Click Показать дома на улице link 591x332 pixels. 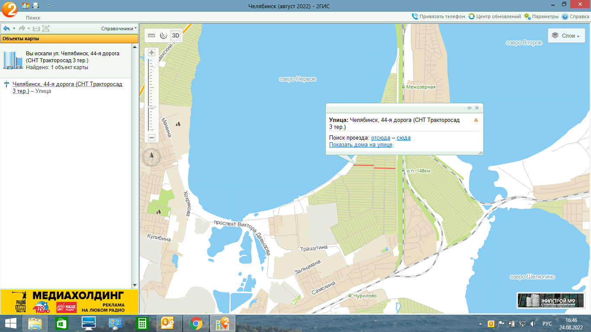coord(361,145)
